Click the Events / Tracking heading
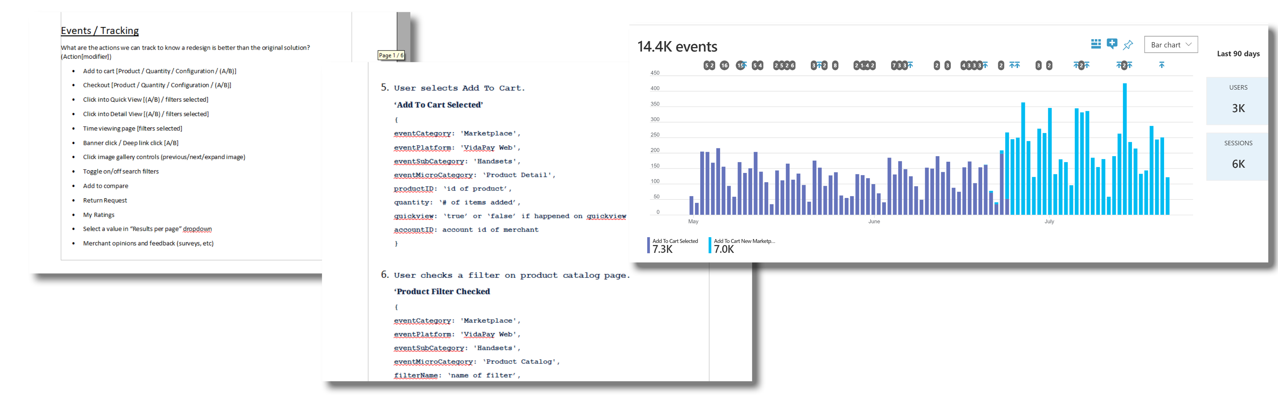 coord(100,31)
